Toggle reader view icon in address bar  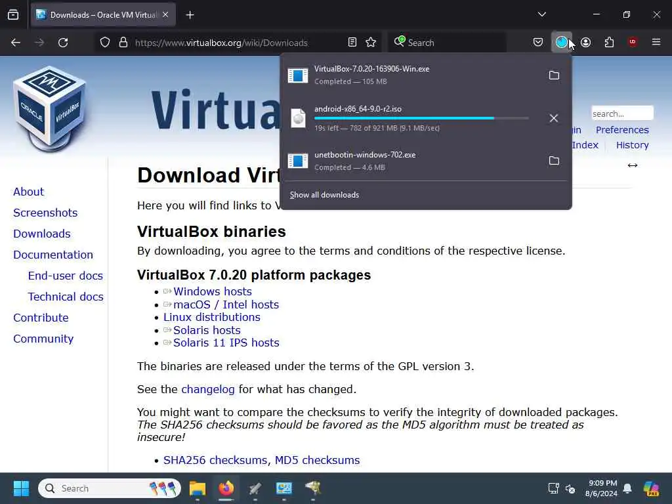[352, 43]
